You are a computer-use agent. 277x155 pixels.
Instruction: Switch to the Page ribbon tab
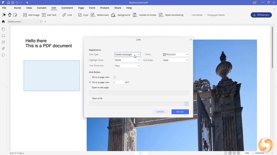81,8
